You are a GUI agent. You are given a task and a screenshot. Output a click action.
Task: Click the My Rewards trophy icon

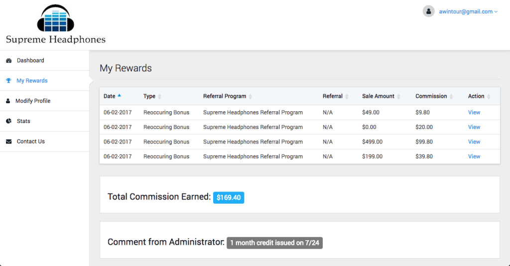pyautogui.click(x=8, y=81)
